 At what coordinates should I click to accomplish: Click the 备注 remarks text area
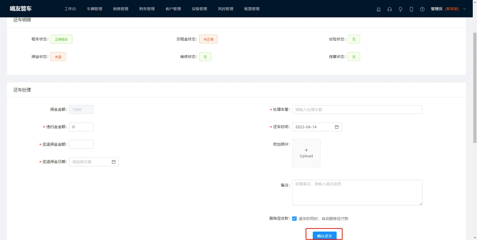pyautogui.click(x=357, y=192)
